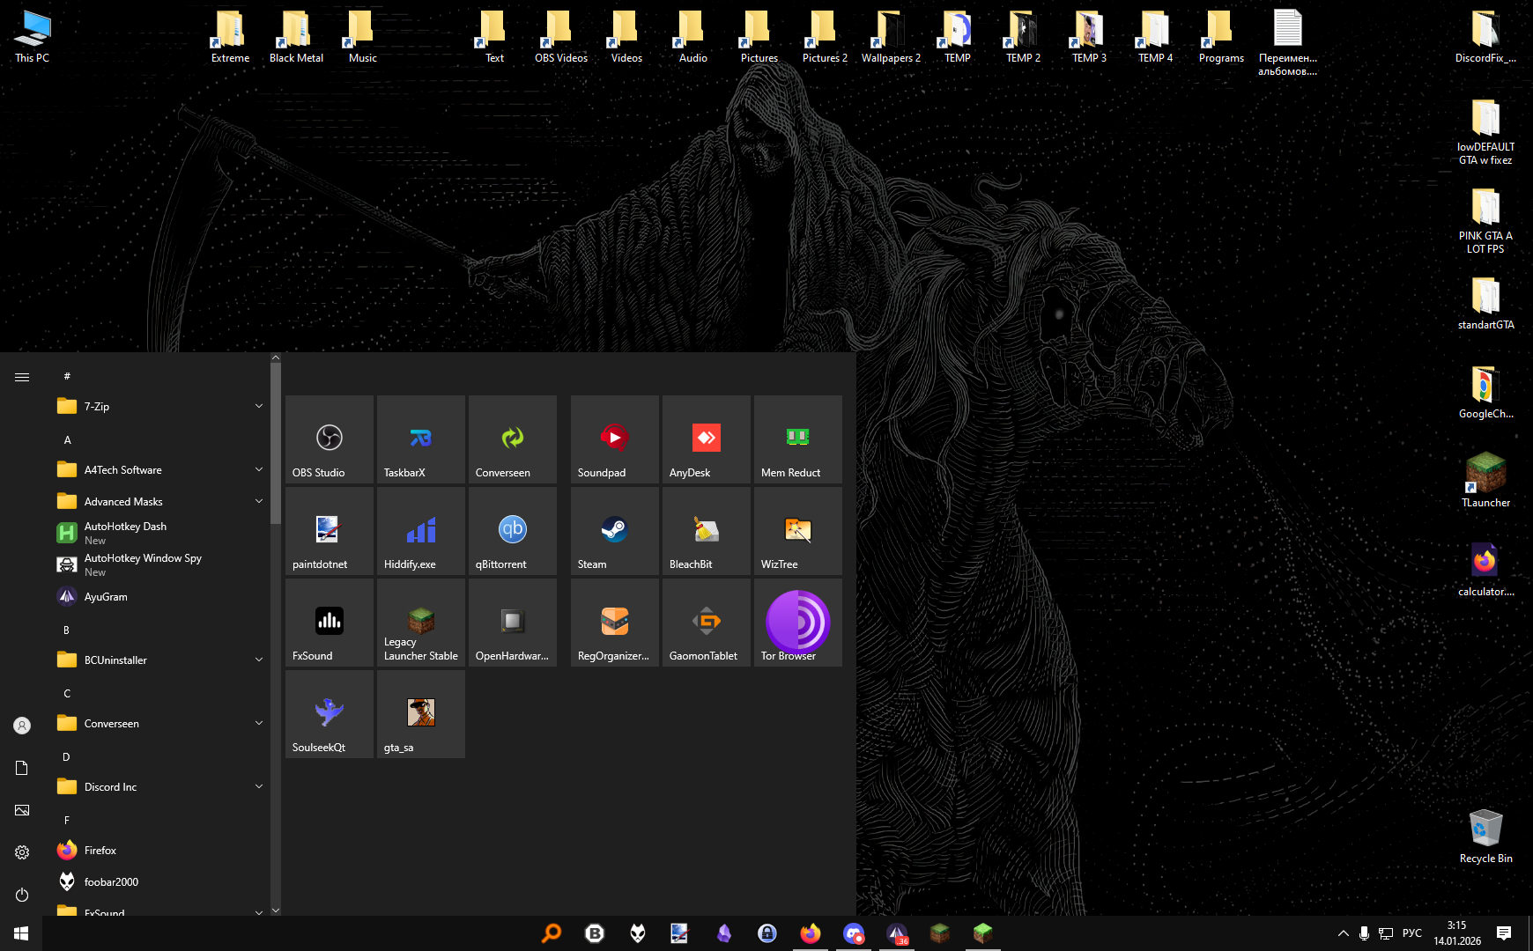Expand the BCUninstaller folder
Screen dimensions: 1533x951
click(159, 660)
